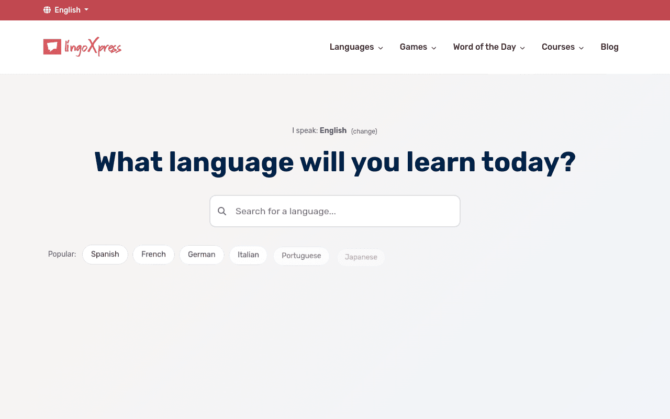Select the Japanese language pill
This screenshot has height=419, width=670.
(361, 257)
